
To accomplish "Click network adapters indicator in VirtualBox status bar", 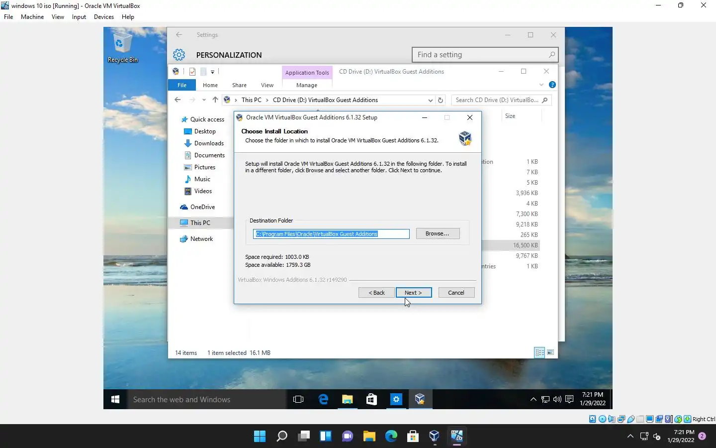I will [x=621, y=419].
